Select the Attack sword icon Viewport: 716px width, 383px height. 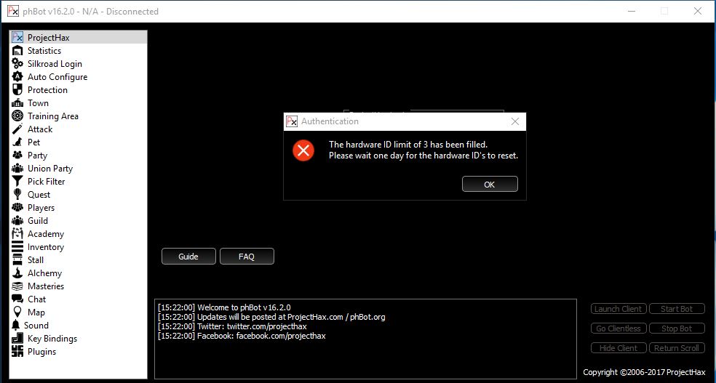pyautogui.click(x=17, y=129)
